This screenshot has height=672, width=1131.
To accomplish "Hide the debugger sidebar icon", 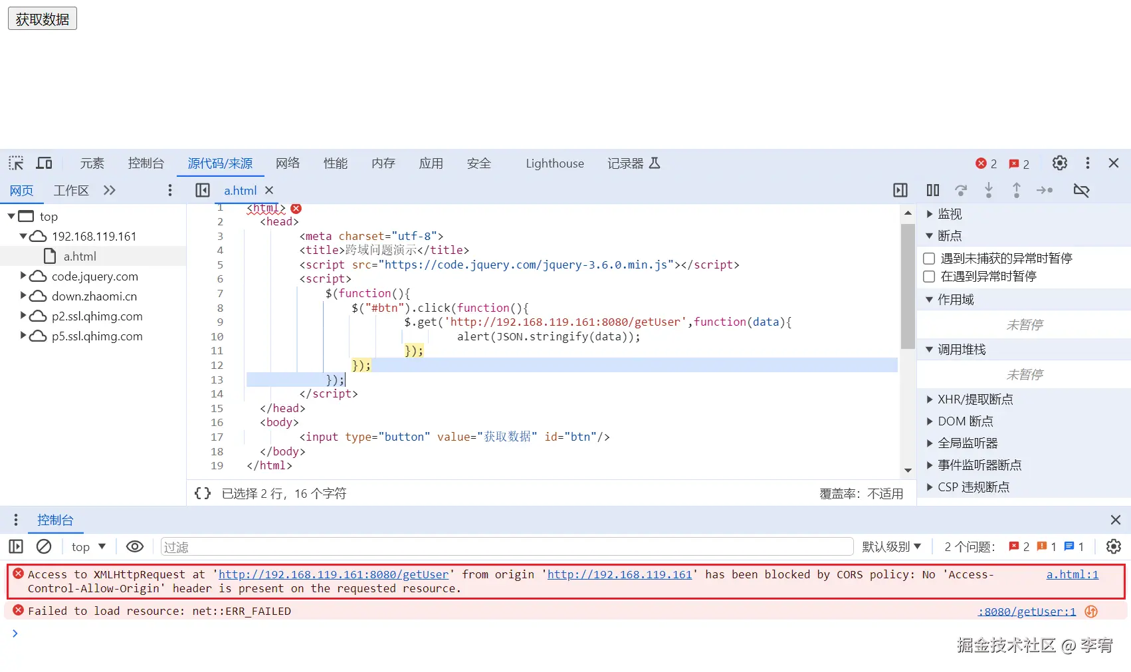I will (900, 190).
